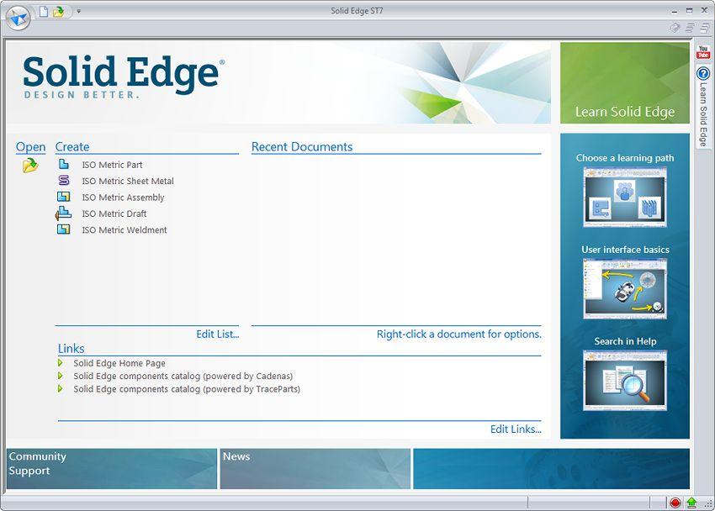Click the ISO Metric Sheet Metal icon

tap(64, 181)
